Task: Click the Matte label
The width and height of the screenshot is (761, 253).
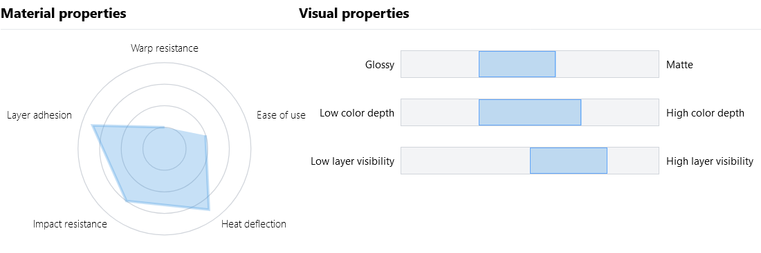Action: click(680, 64)
